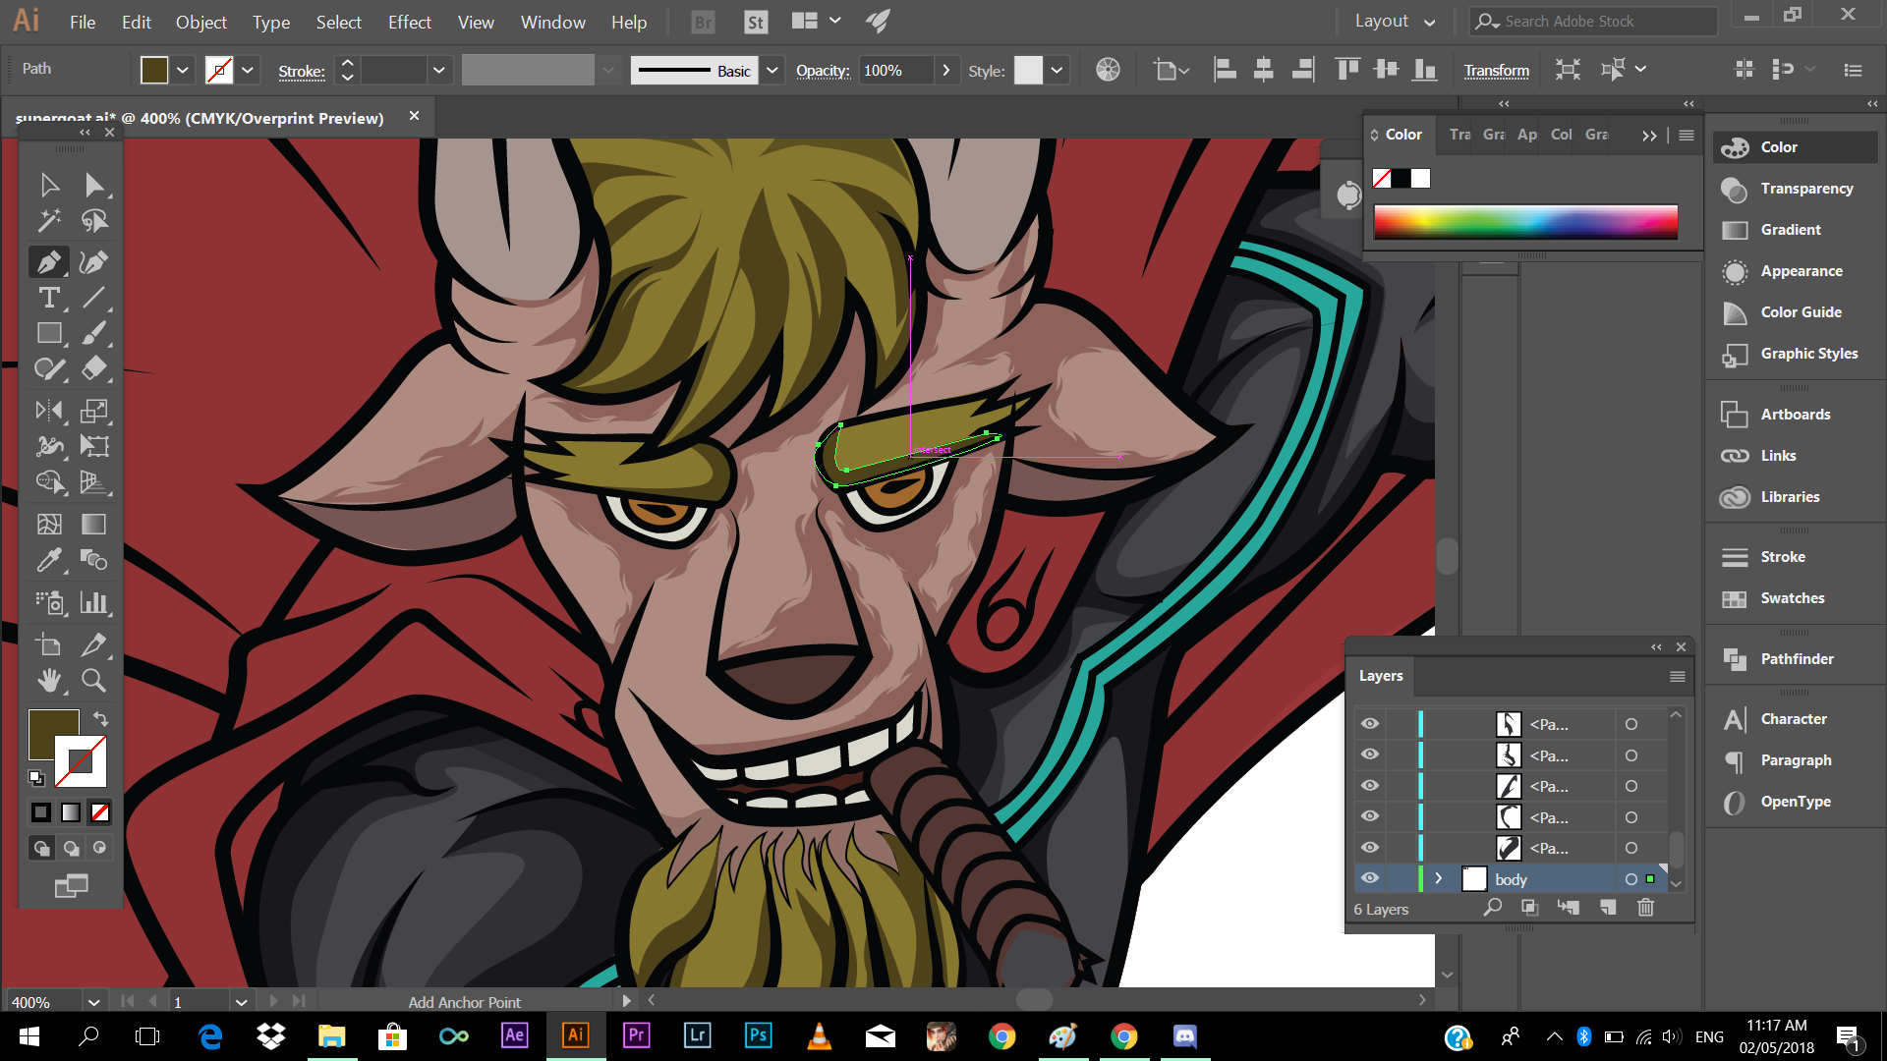The image size is (1887, 1061).
Task: Select the Column Graph tool
Action: [94, 602]
